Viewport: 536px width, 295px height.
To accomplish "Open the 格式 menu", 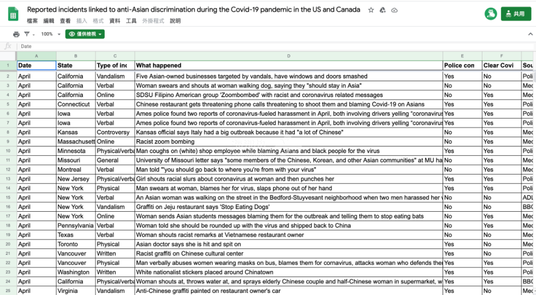I will 98,21.
